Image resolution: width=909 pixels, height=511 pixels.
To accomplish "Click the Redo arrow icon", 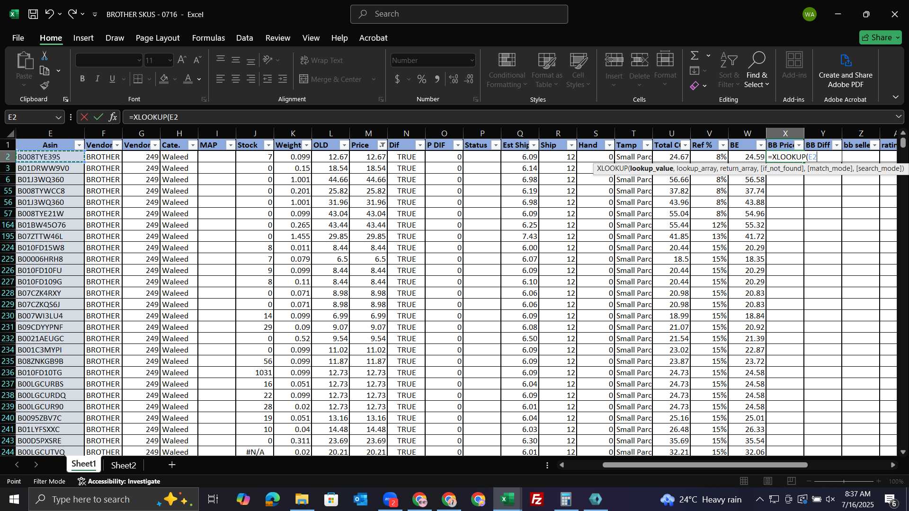I will tap(72, 14).
